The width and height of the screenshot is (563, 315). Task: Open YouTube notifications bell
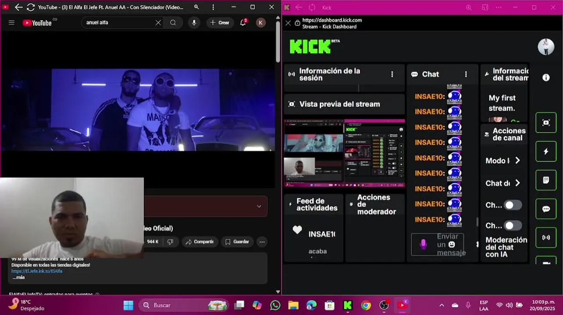(243, 23)
